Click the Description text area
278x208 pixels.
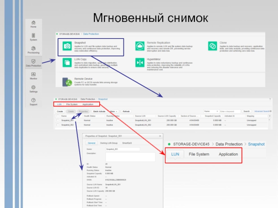point(130,157)
